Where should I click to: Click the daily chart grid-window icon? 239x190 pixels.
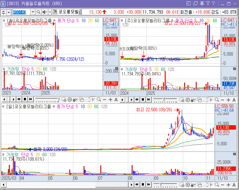click(182, 185)
